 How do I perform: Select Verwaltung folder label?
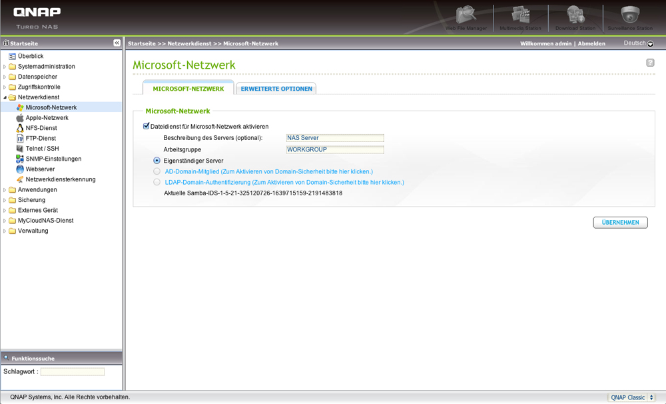[33, 231]
